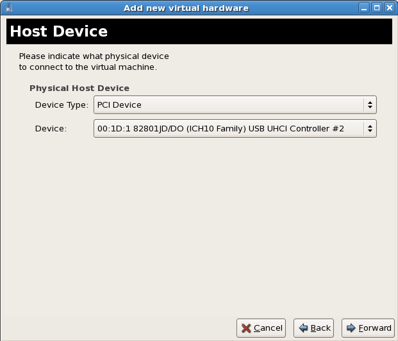The height and width of the screenshot is (341, 398).
Task: Open the window menu icon in title bar
Action: coord(10,8)
